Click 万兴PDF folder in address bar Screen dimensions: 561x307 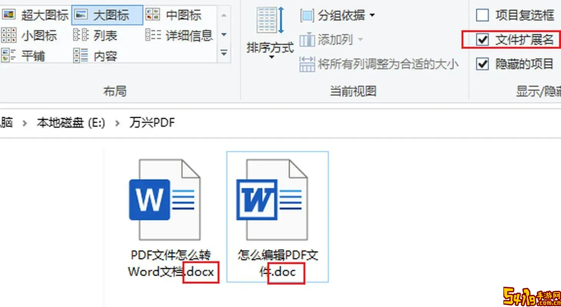(x=152, y=123)
